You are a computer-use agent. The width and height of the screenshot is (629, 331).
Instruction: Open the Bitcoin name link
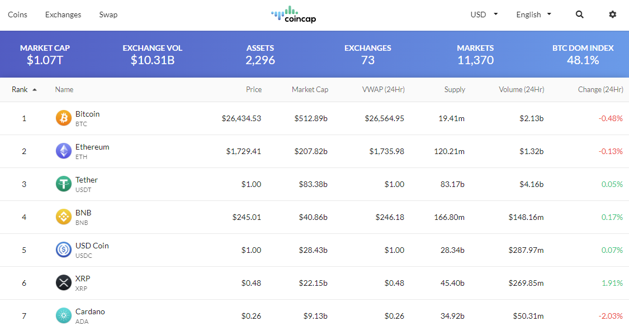[87, 114]
